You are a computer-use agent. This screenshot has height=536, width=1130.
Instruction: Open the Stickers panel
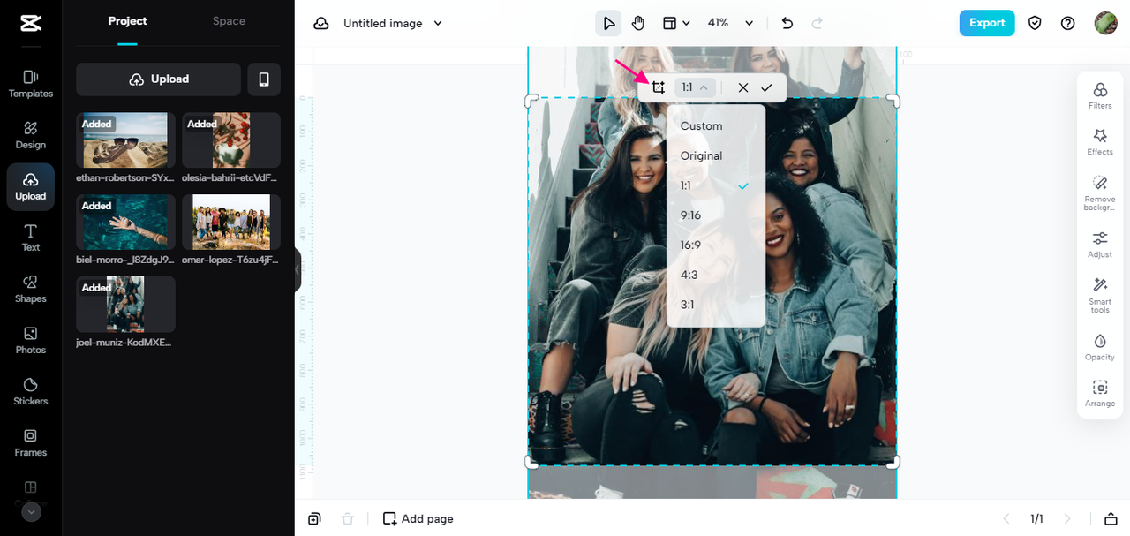coord(31,391)
